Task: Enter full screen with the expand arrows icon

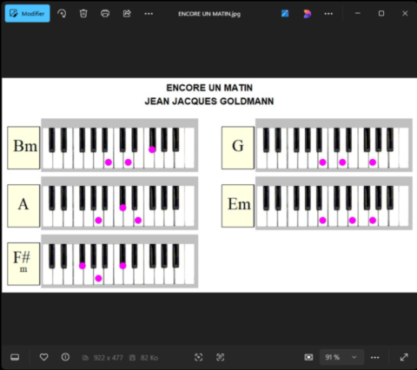Action: [404, 357]
